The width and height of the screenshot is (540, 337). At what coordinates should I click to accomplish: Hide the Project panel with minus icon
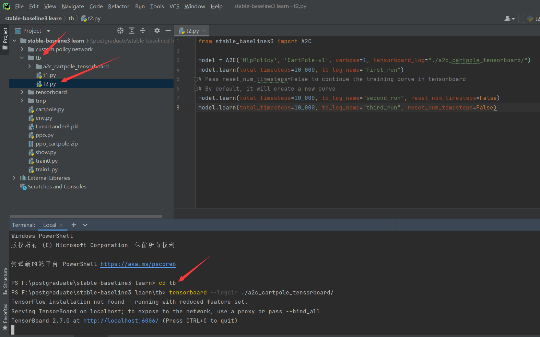[168, 31]
